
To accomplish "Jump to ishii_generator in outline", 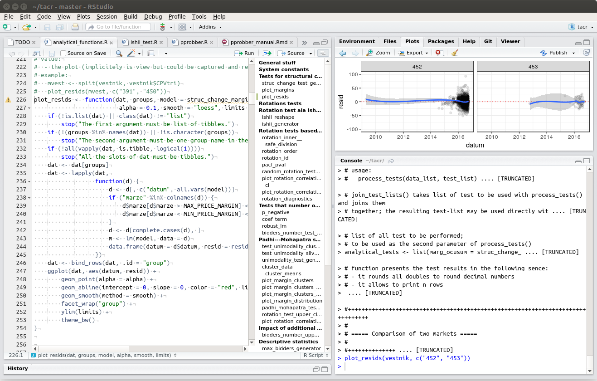I will click(x=280, y=124).
